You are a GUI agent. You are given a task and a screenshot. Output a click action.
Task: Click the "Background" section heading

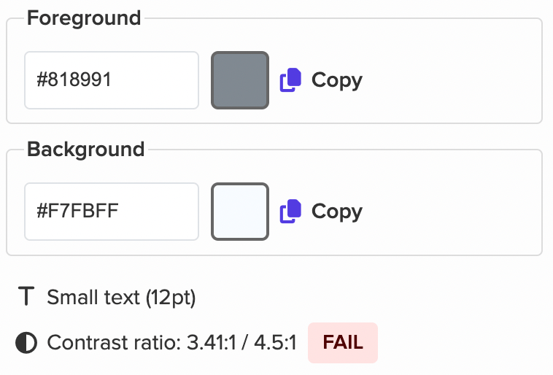(85, 150)
